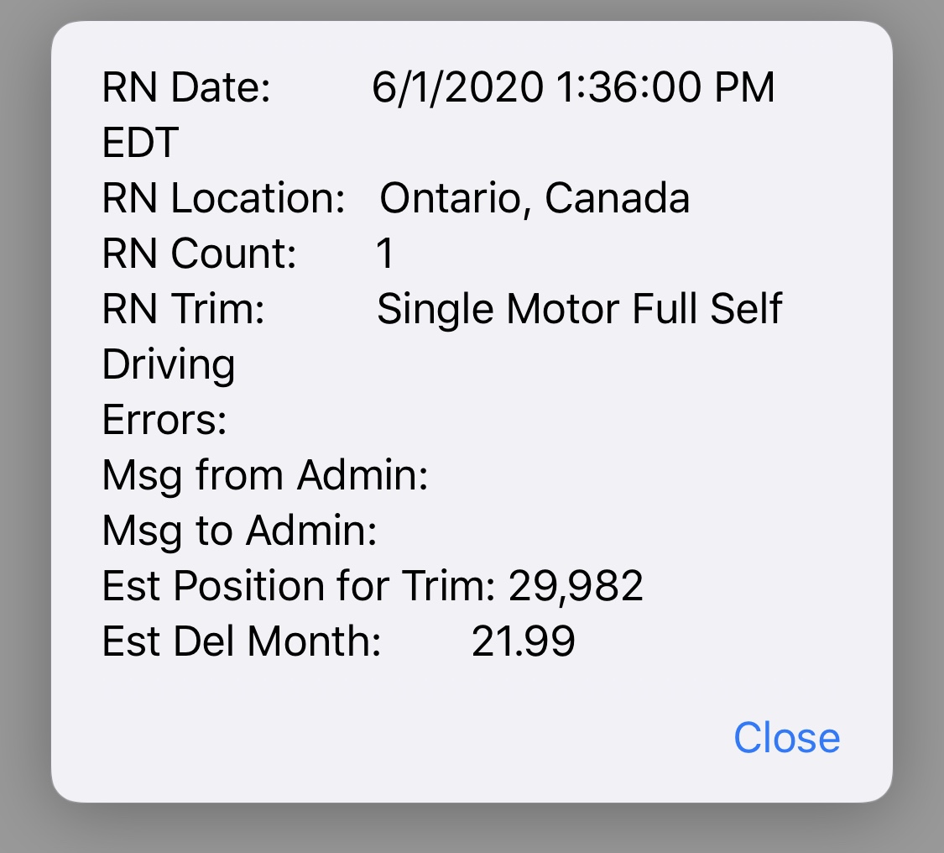The height and width of the screenshot is (853, 944).
Task: Select the Errors label
Action: [x=164, y=420]
